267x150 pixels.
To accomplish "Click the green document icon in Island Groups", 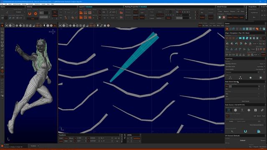I will point(220,17).
